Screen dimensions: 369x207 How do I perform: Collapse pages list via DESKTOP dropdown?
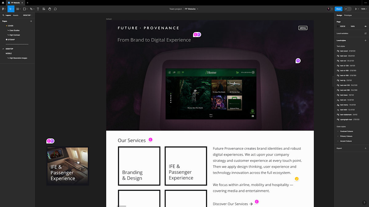(27, 15)
